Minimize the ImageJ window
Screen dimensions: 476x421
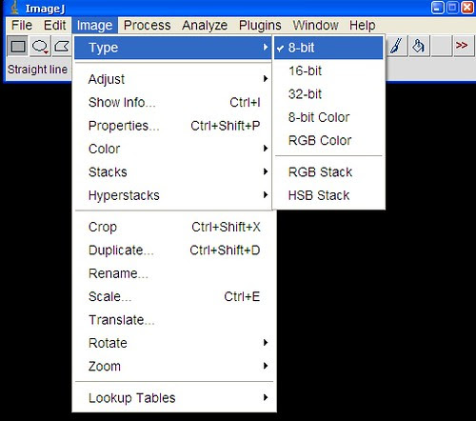[x=437, y=8]
